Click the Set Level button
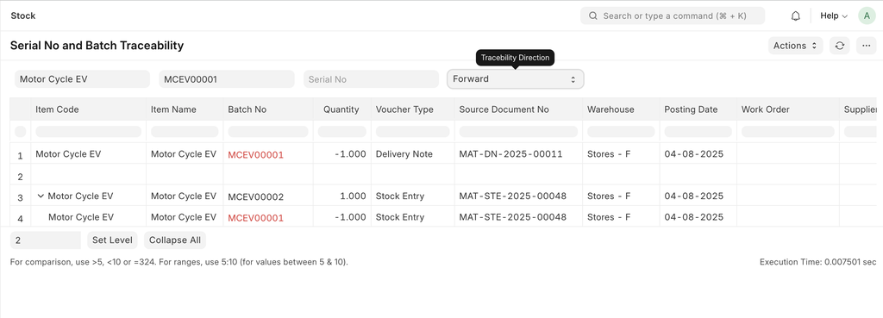Viewport: 883px width, 318px height. point(112,240)
